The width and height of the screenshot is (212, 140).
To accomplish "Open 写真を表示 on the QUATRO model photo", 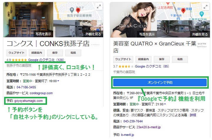I will 147,34.
